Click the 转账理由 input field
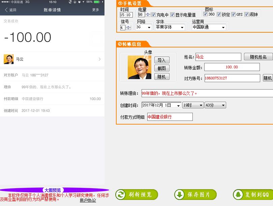 [x=207, y=93]
